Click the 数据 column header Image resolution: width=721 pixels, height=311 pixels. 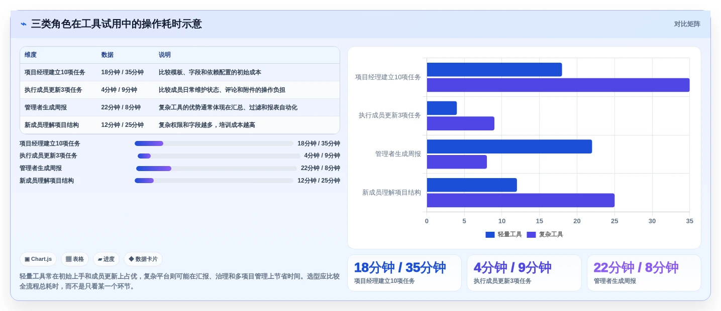(108, 55)
